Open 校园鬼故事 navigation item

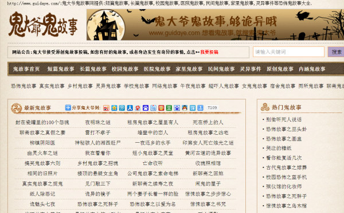125,69
